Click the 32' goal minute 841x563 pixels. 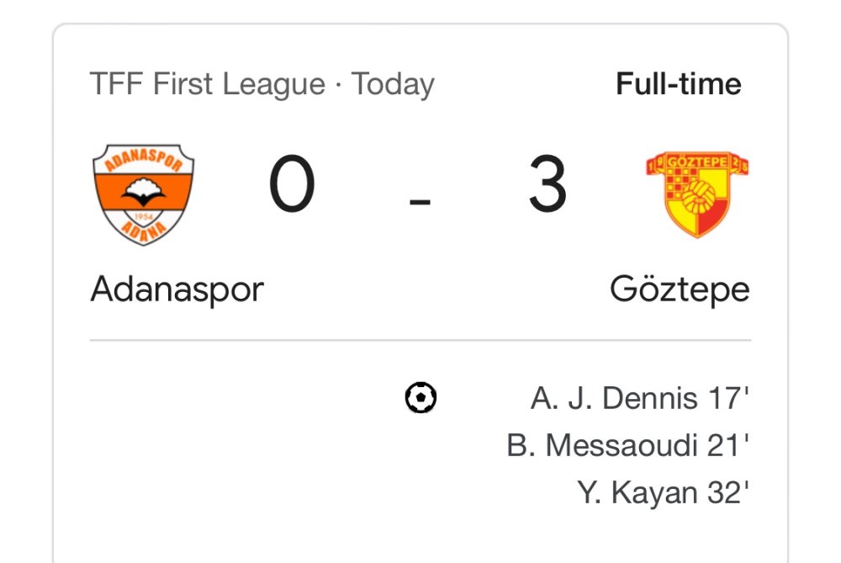pyautogui.click(x=727, y=493)
